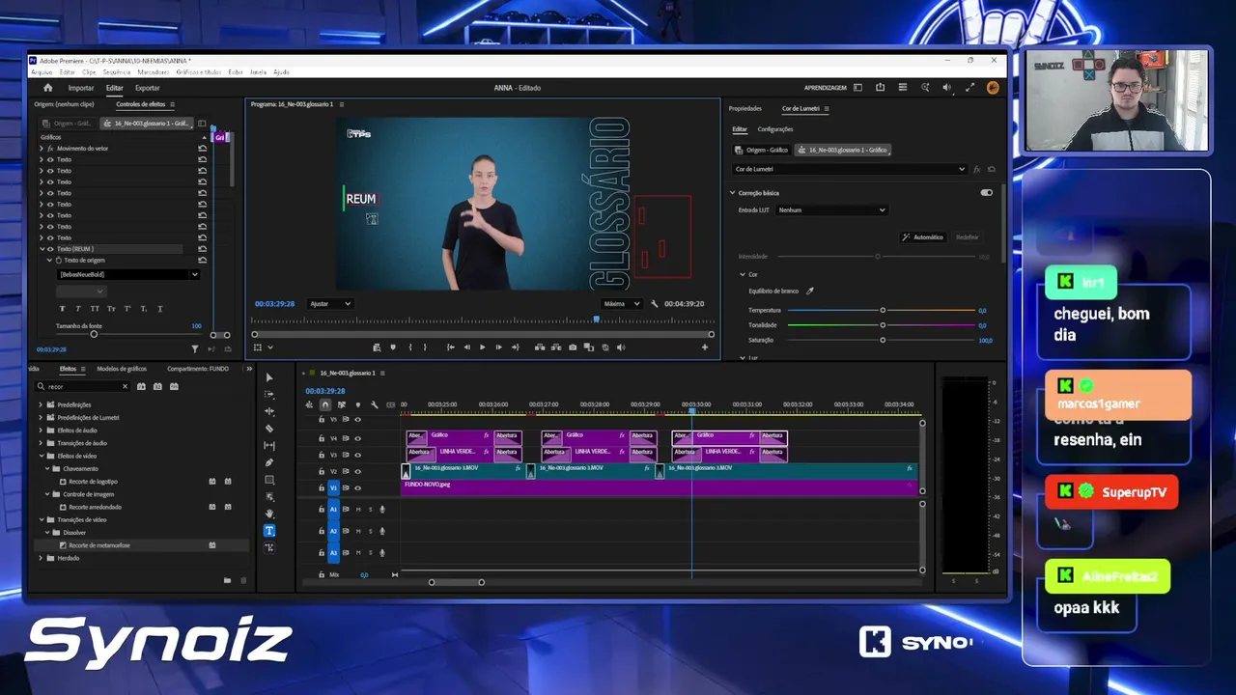Enter full screen video mode icon
This screenshot has height=695, width=1236.
[x=970, y=88]
